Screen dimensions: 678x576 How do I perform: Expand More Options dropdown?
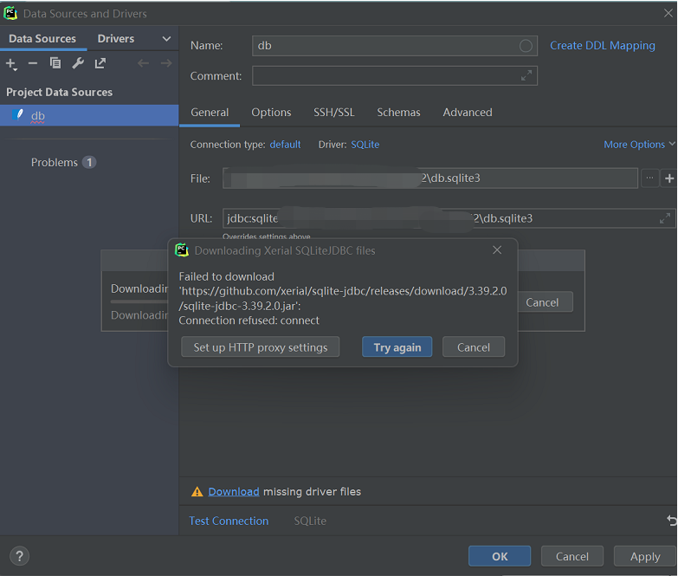(639, 145)
